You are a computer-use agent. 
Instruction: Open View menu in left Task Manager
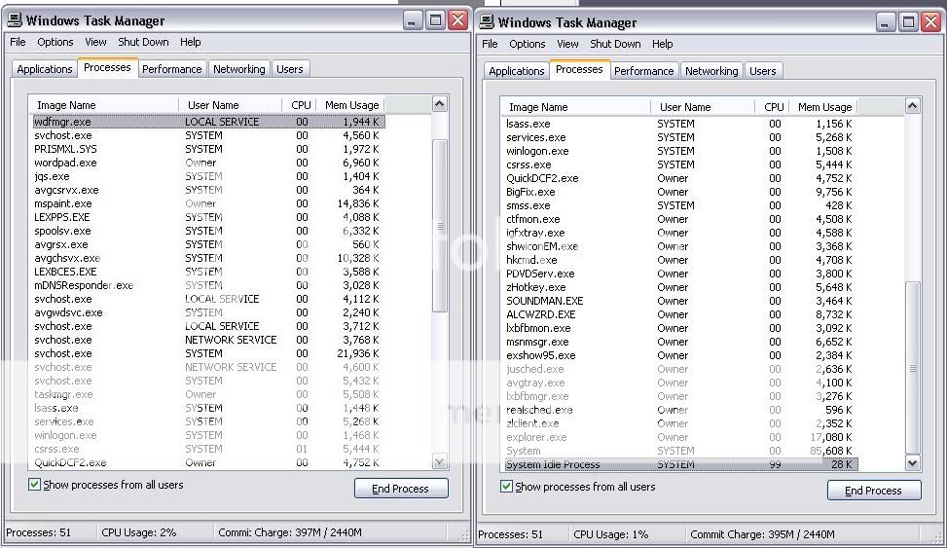pyautogui.click(x=95, y=42)
